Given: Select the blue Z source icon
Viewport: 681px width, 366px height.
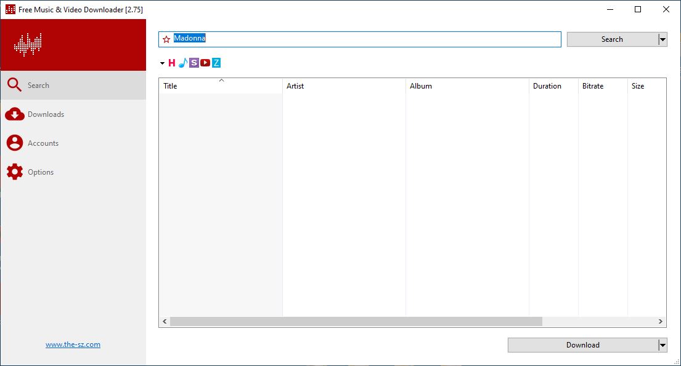Looking at the screenshot, I should click(x=216, y=63).
